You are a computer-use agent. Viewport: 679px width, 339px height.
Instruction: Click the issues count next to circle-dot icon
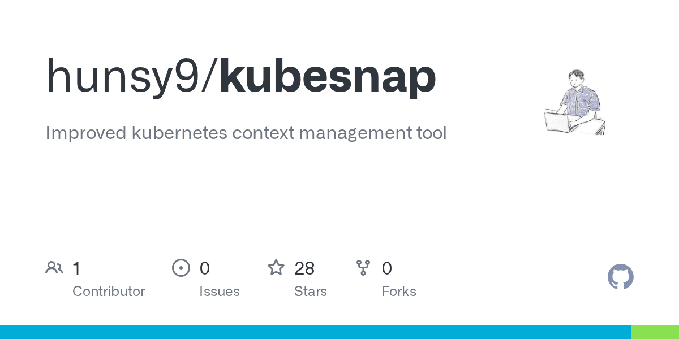pyautogui.click(x=205, y=268)
